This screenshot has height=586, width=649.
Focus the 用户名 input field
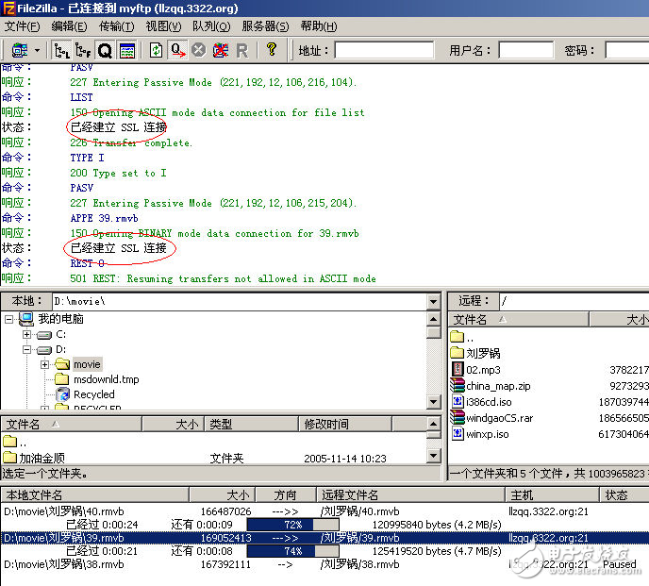525,50
